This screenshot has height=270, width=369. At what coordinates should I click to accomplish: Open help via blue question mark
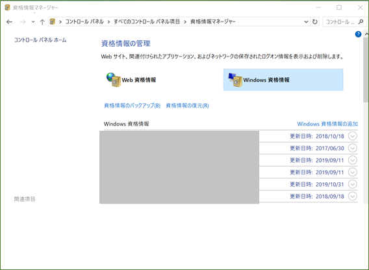tap(358, 34)
